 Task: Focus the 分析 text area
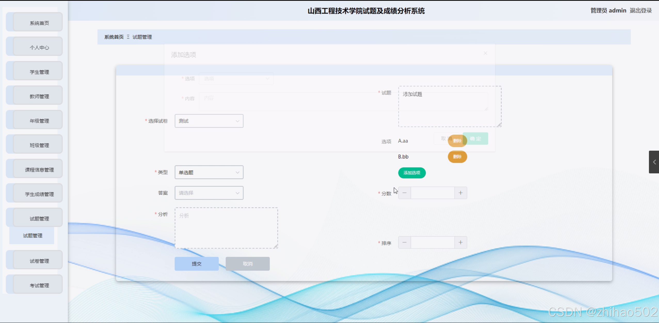(226, 228)
